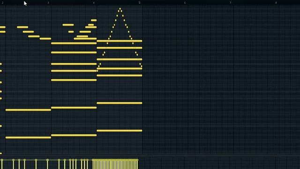Select the middle long chord note in bar 3 cluster

pos(74,64)
